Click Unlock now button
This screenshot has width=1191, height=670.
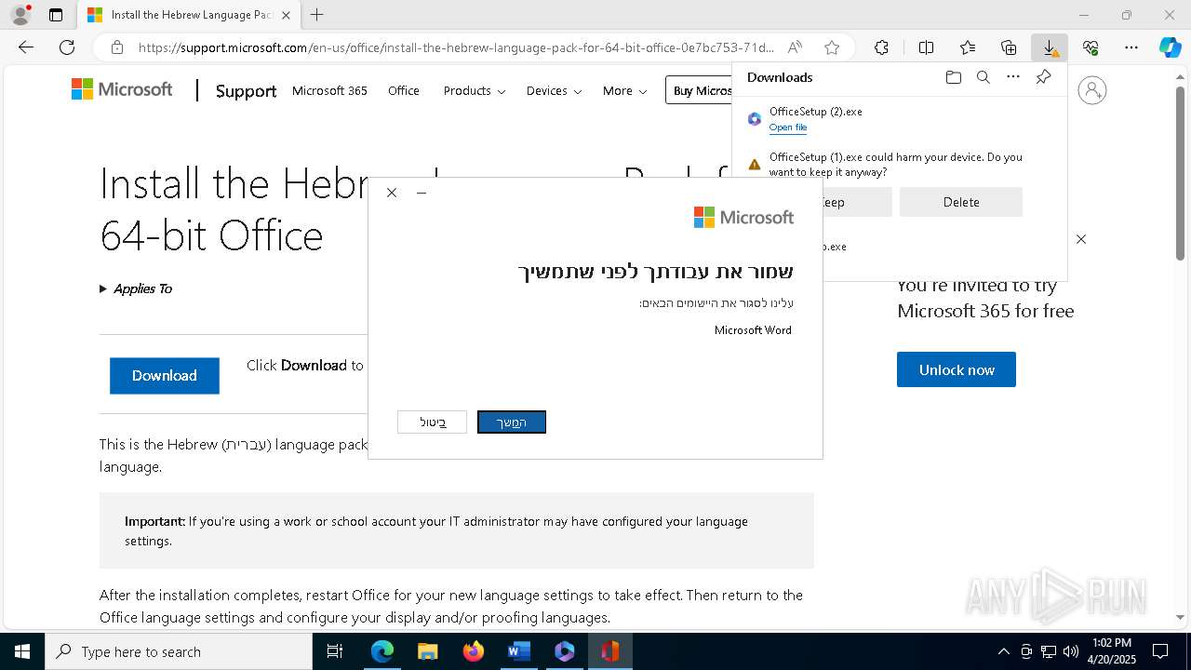point(957,369)
